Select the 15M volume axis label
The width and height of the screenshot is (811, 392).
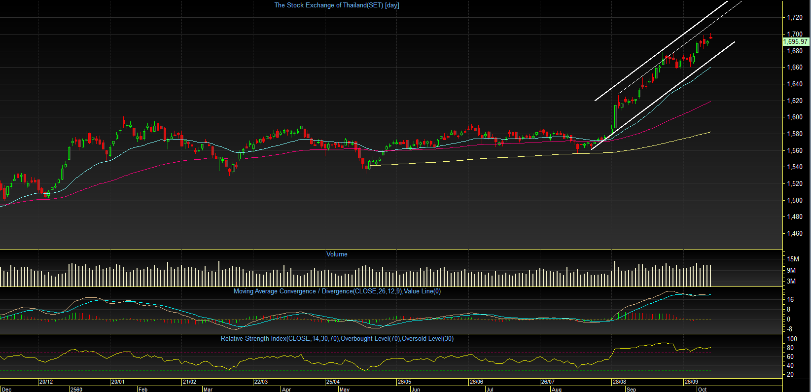click(x=793, y=259)
